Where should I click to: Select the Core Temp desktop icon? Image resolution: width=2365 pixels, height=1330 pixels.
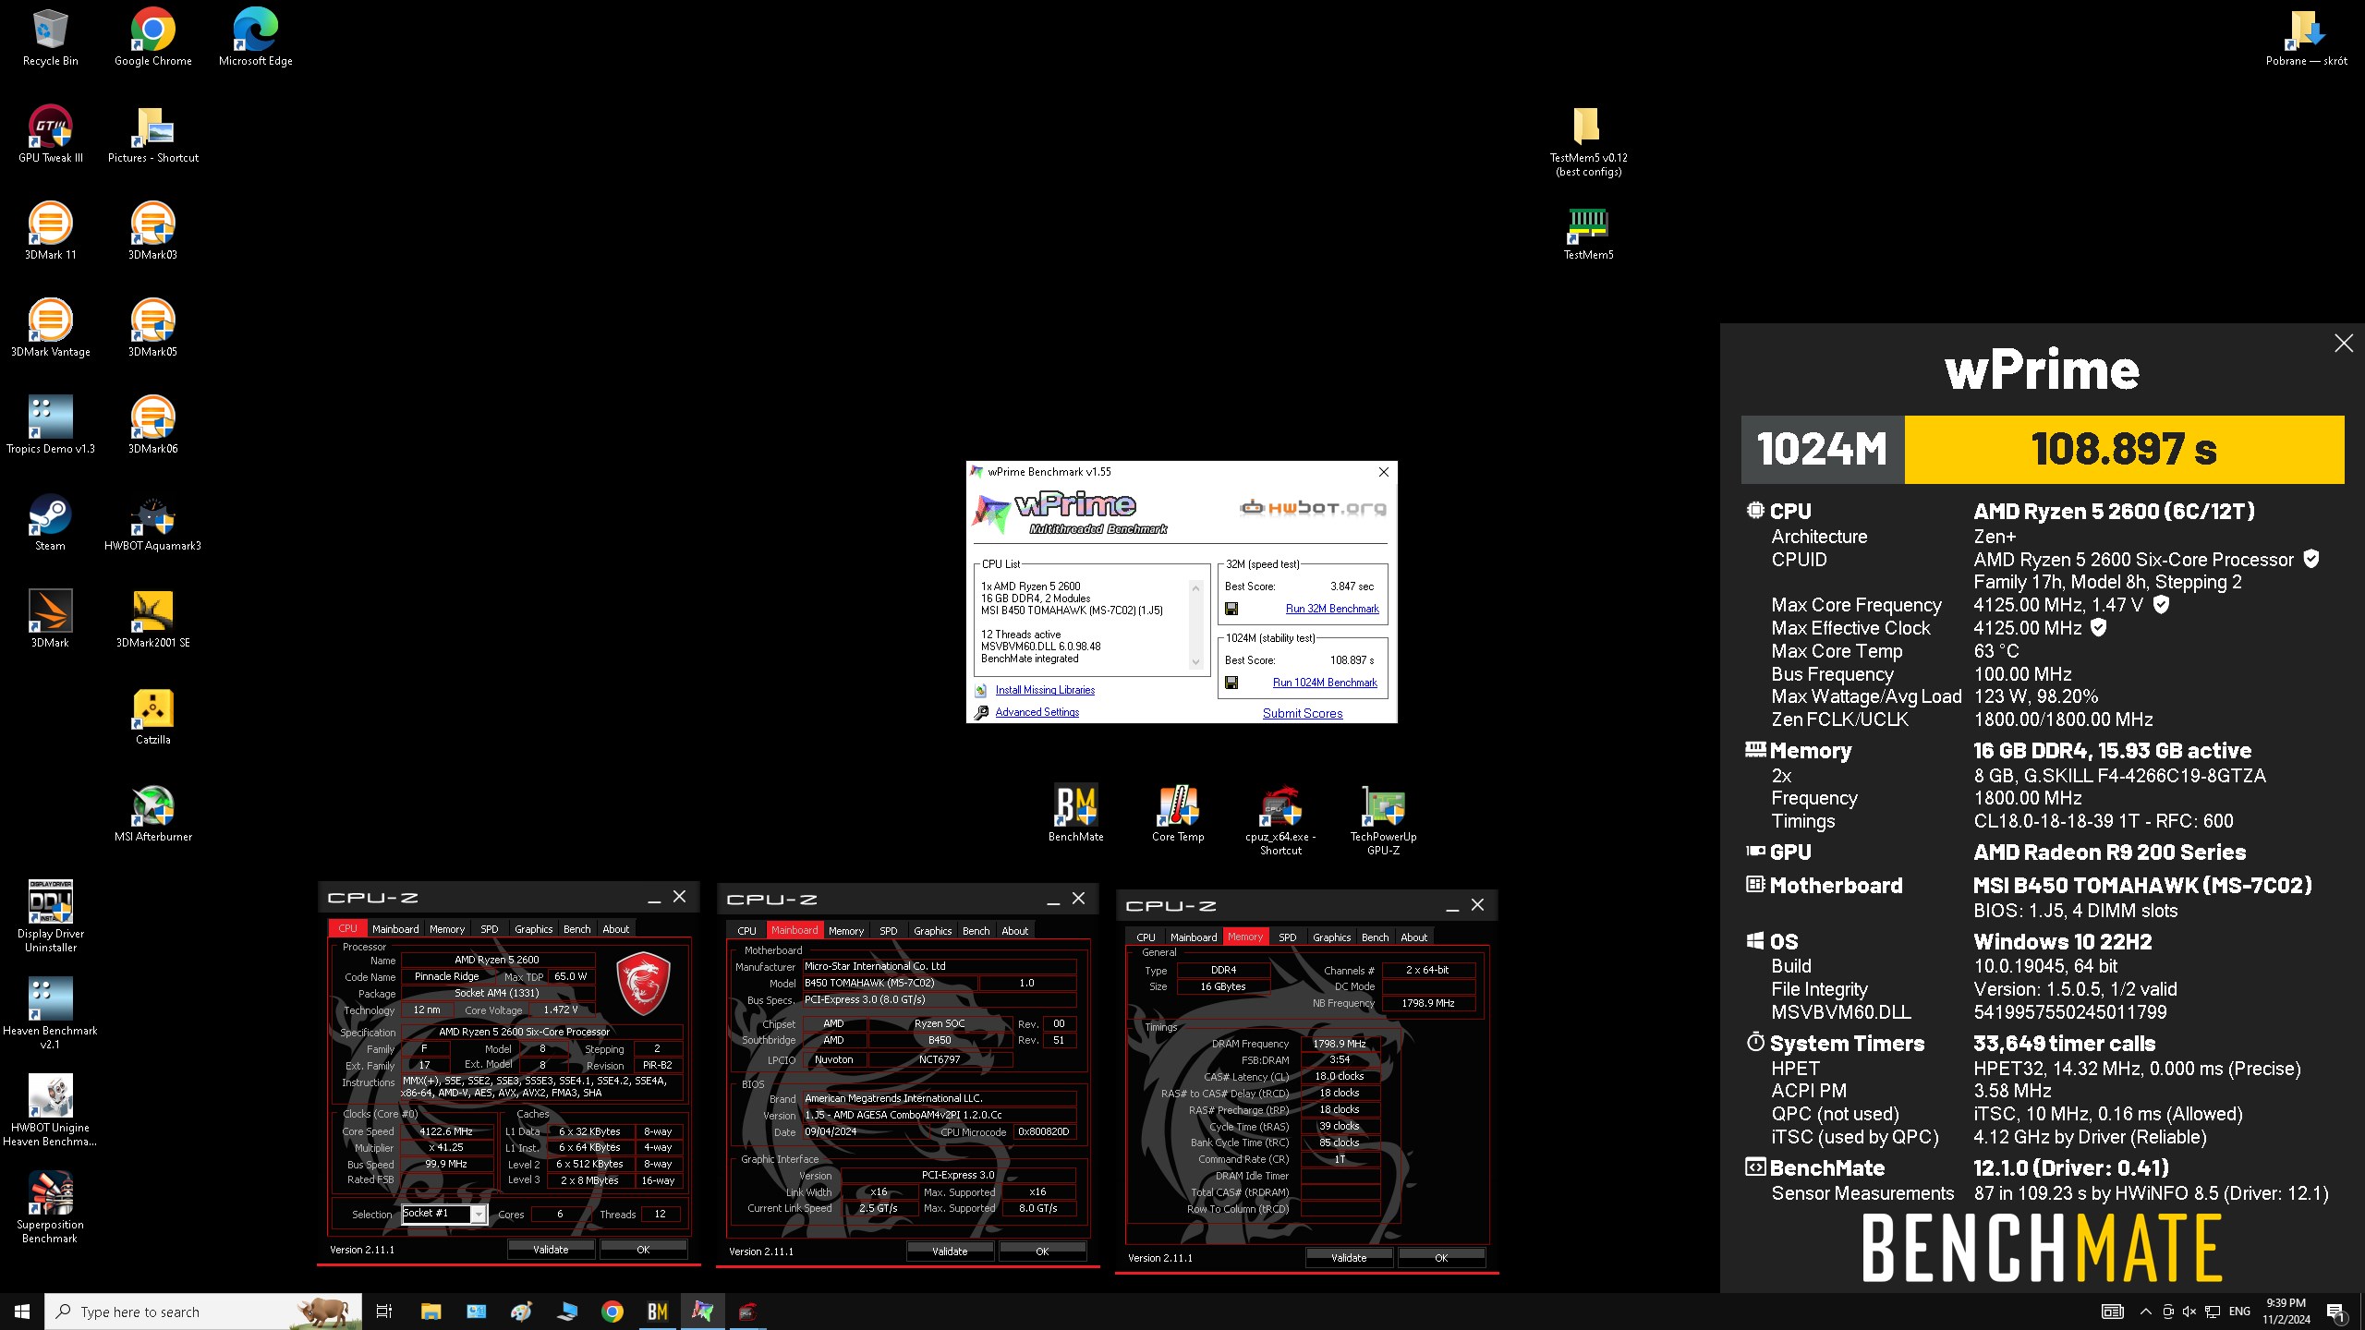pos(1178,813)
